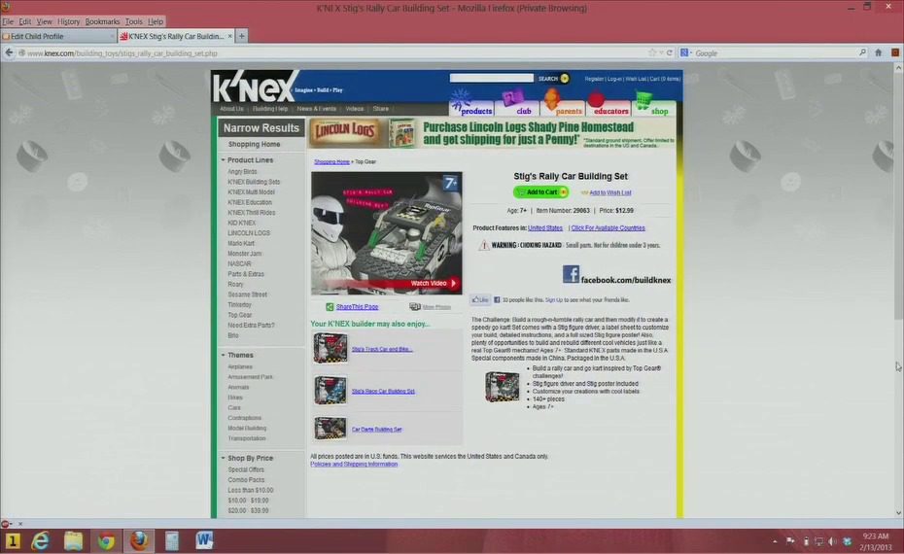904x554 pixels.
Task: Launch Google Chrome from the taskbar
Action: [106, 540]
